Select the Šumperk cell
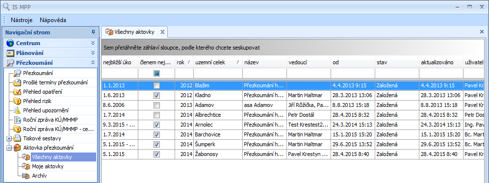The height and width of the screenshot is (183, 489). point(218,144)
